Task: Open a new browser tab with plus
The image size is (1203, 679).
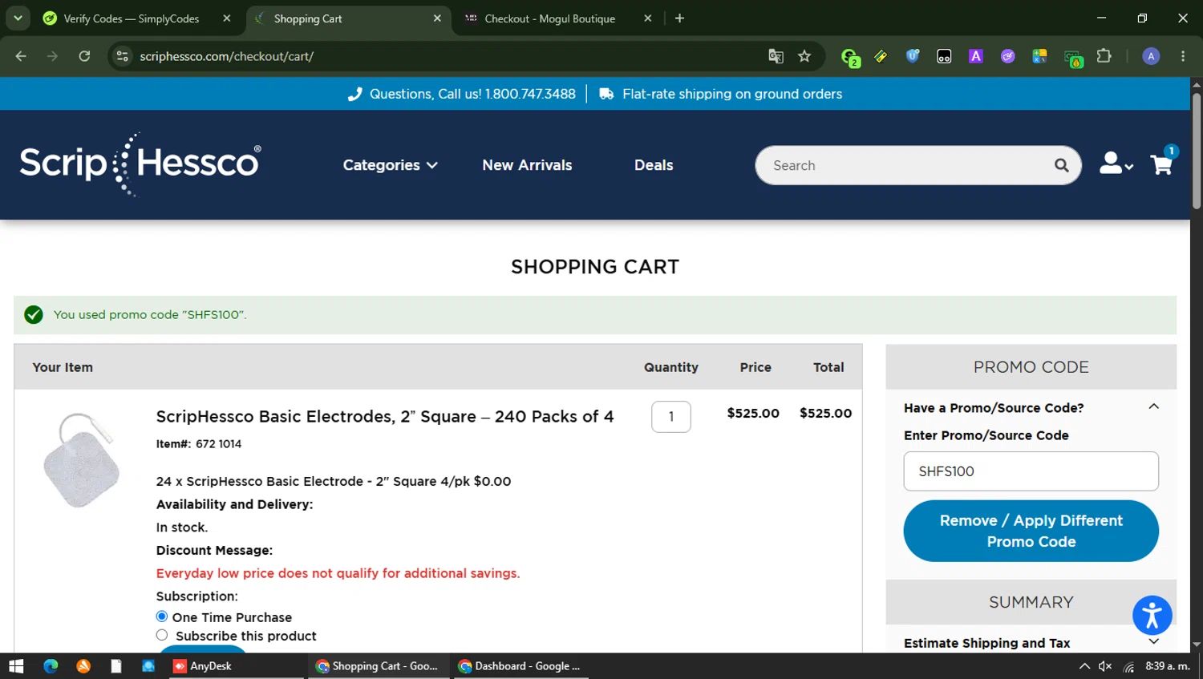Action: click(x=679, y=18)
